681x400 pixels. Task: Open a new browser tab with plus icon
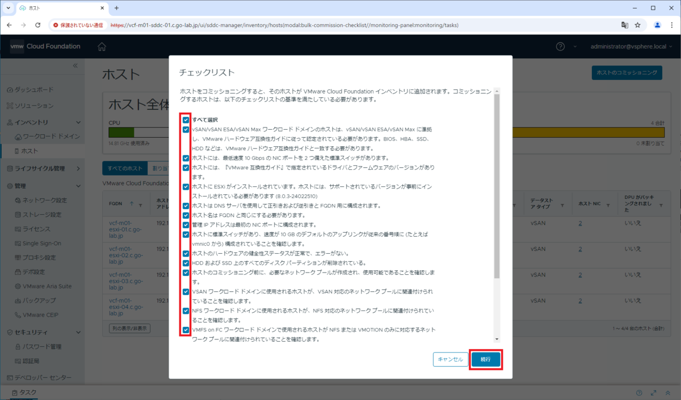(116, 8)
